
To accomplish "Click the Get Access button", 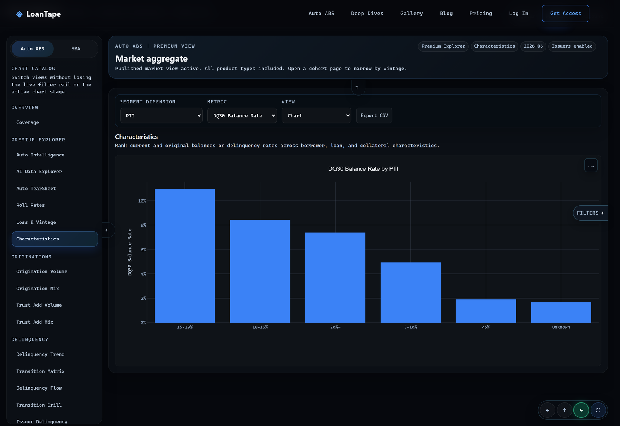I will (x=565, y=14).
